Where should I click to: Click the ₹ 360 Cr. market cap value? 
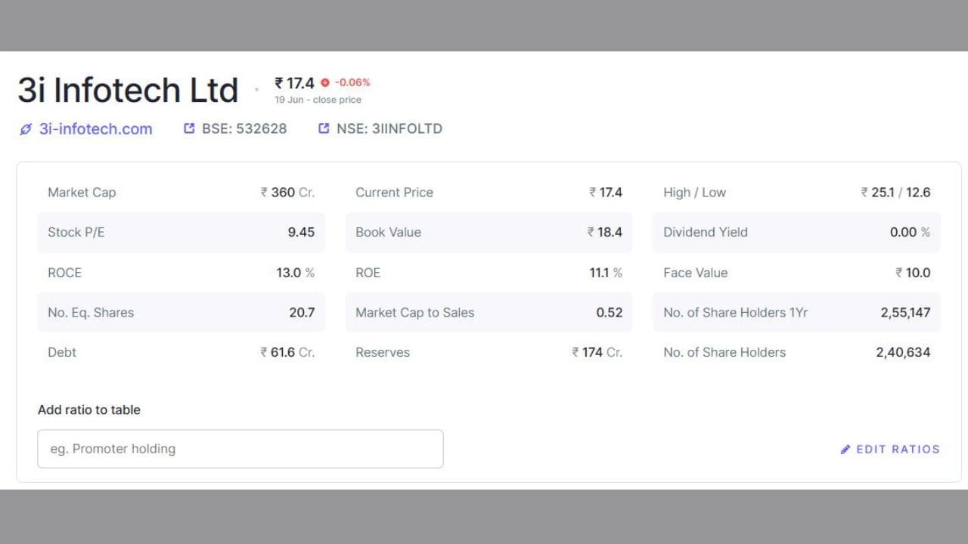[287, 193]
